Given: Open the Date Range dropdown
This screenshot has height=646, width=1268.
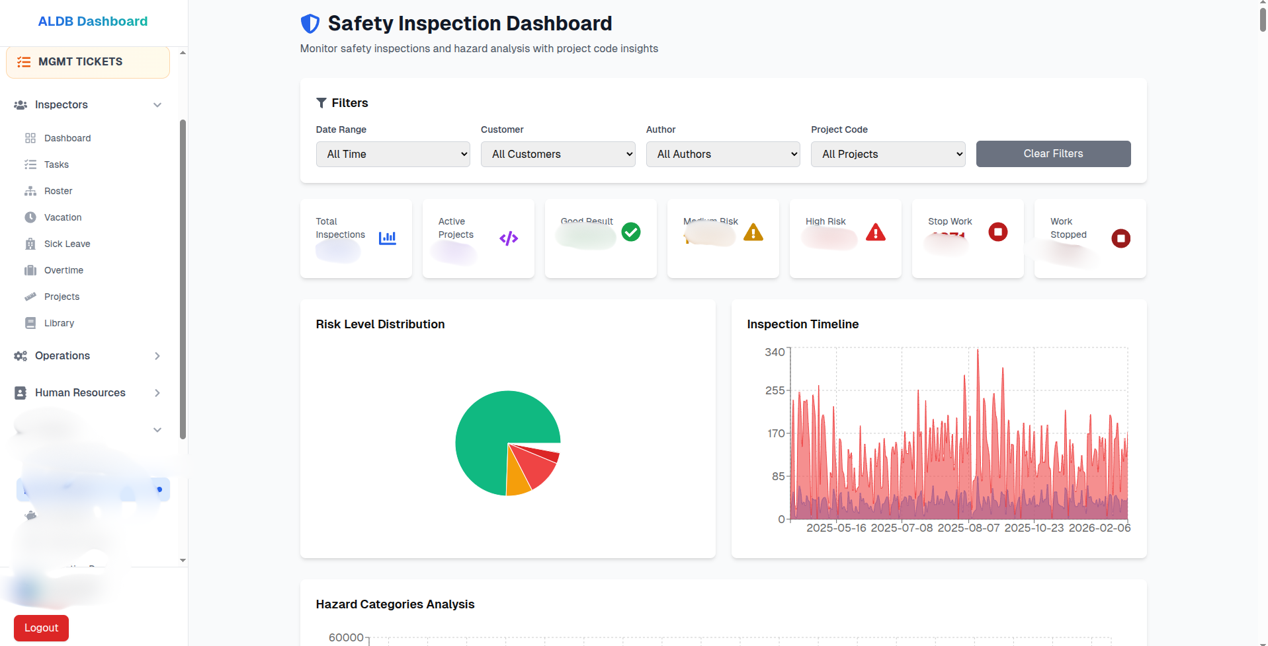Looking at the screenshot, I should [393, 154].
